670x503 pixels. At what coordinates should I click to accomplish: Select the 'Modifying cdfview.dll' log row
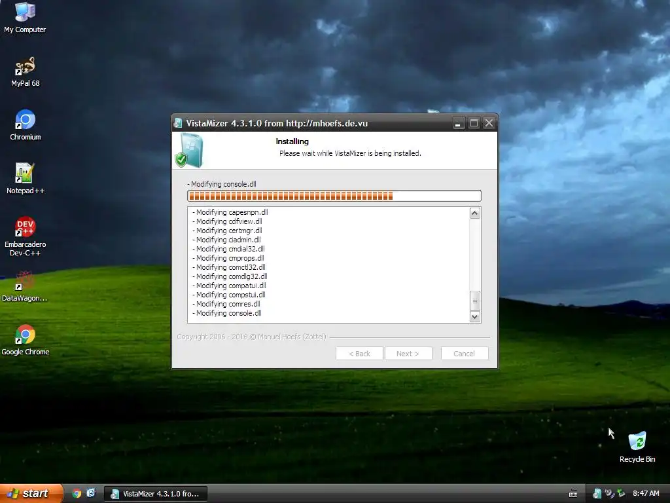click(x=227, y=221)
